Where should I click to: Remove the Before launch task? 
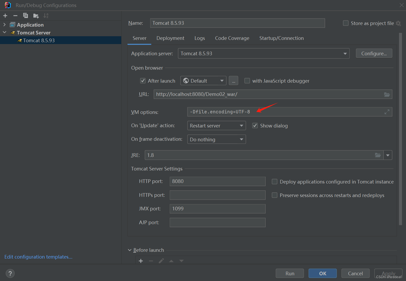click(x=151, y=261)
